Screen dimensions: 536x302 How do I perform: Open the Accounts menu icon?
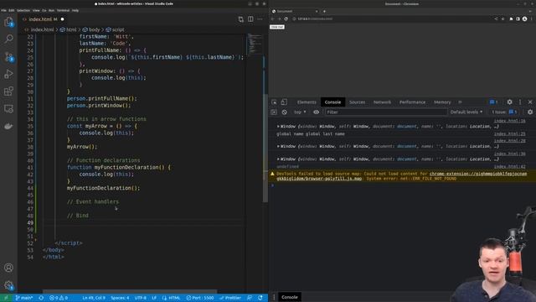[8, 268]
